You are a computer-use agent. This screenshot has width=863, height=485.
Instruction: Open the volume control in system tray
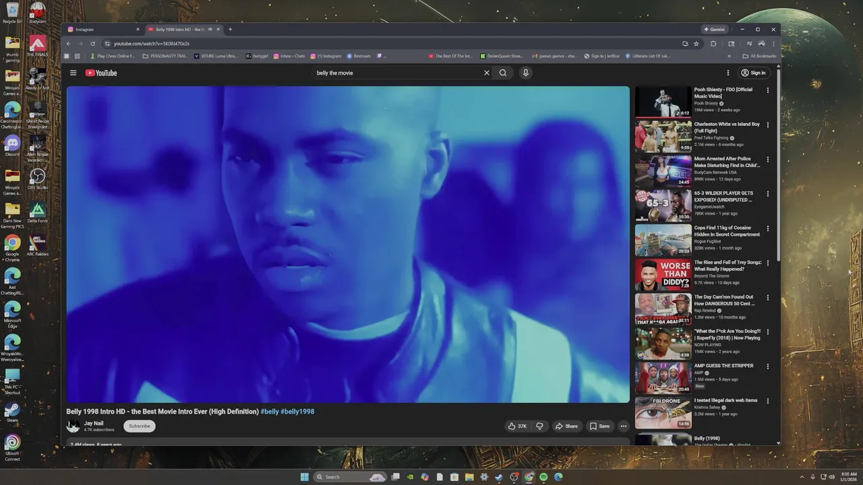pos(832,477)
